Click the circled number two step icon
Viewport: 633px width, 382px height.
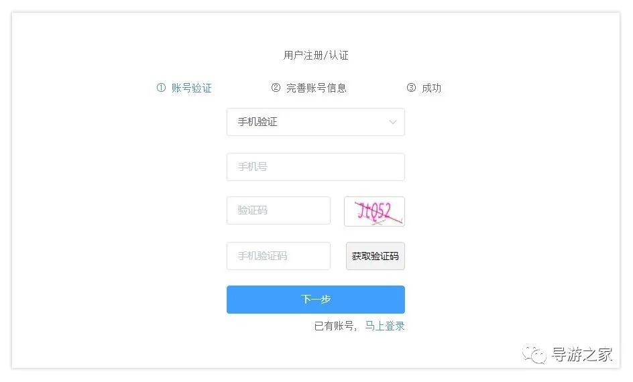point(276,88)
